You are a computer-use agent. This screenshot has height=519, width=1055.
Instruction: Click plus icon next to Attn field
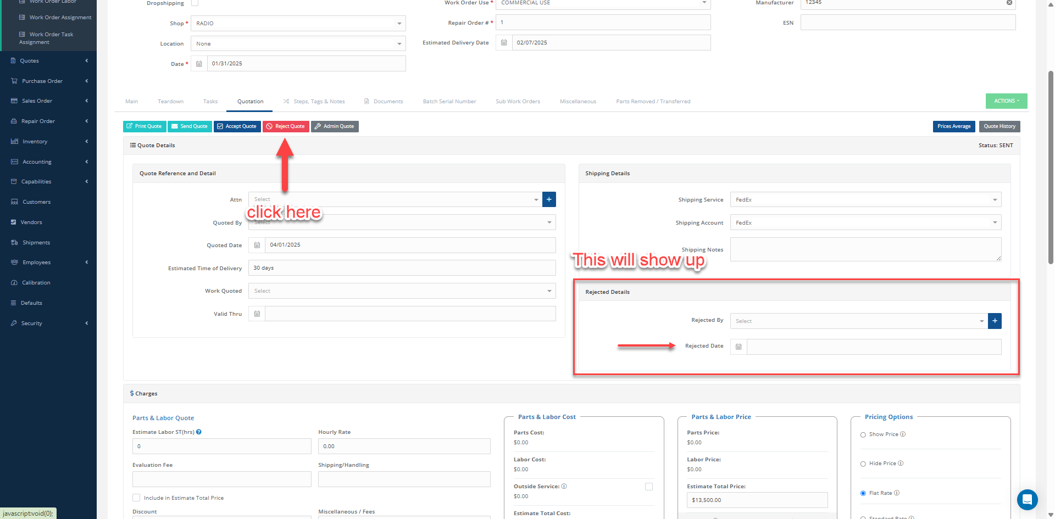click(x=549, y=199)
